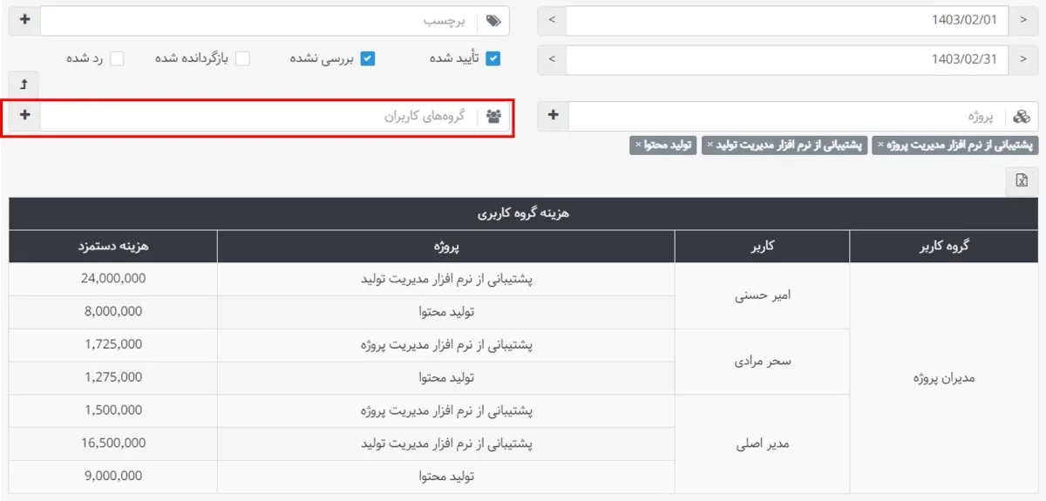Click the 8,000,000 cost cell
This screenshot has height=501, width=1046.
[x=113, y=312]
